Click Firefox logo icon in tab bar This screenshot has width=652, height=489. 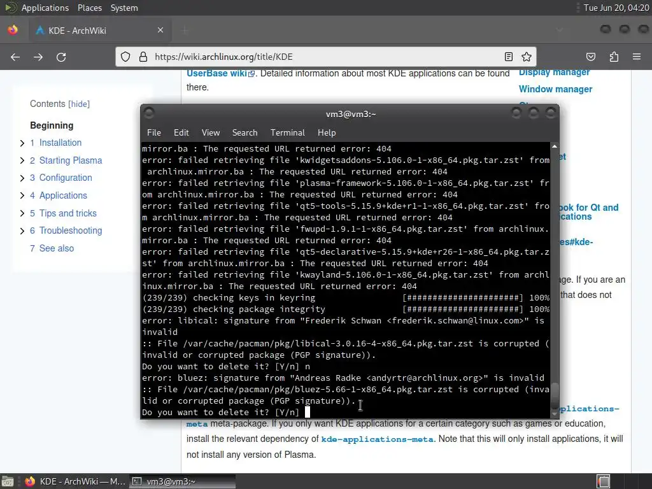(13, 30)
